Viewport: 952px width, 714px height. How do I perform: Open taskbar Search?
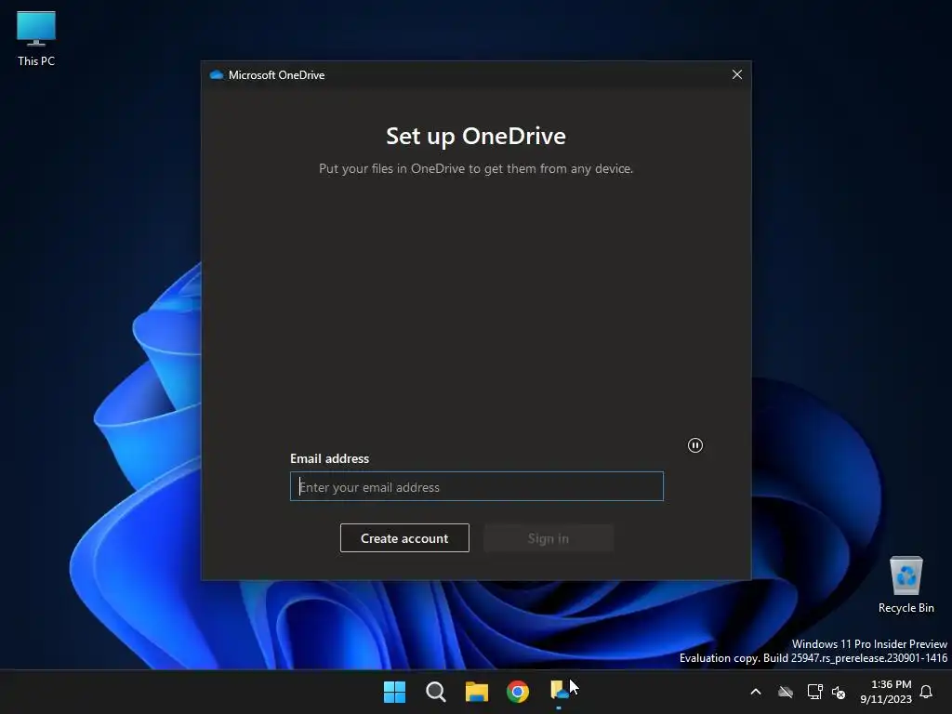[x=436, y=692]
